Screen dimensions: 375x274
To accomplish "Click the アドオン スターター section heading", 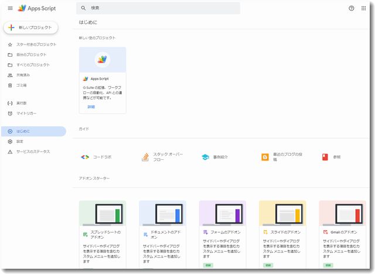I will pyautogui.click(x=94, y=179).
